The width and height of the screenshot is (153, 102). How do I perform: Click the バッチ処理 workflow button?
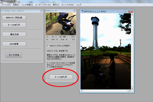(x=14, y=44)
